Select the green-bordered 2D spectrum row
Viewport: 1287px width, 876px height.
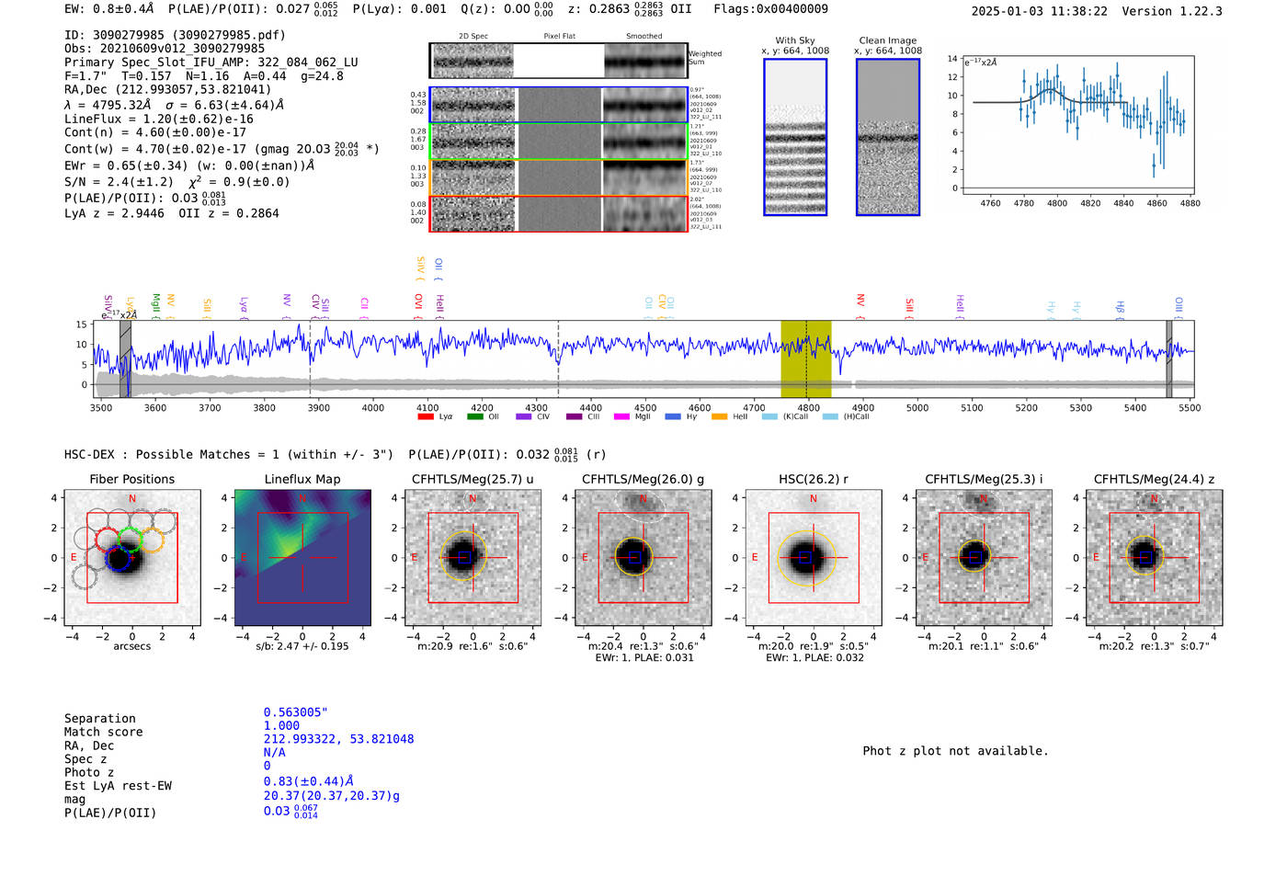(x=558, y=141)
